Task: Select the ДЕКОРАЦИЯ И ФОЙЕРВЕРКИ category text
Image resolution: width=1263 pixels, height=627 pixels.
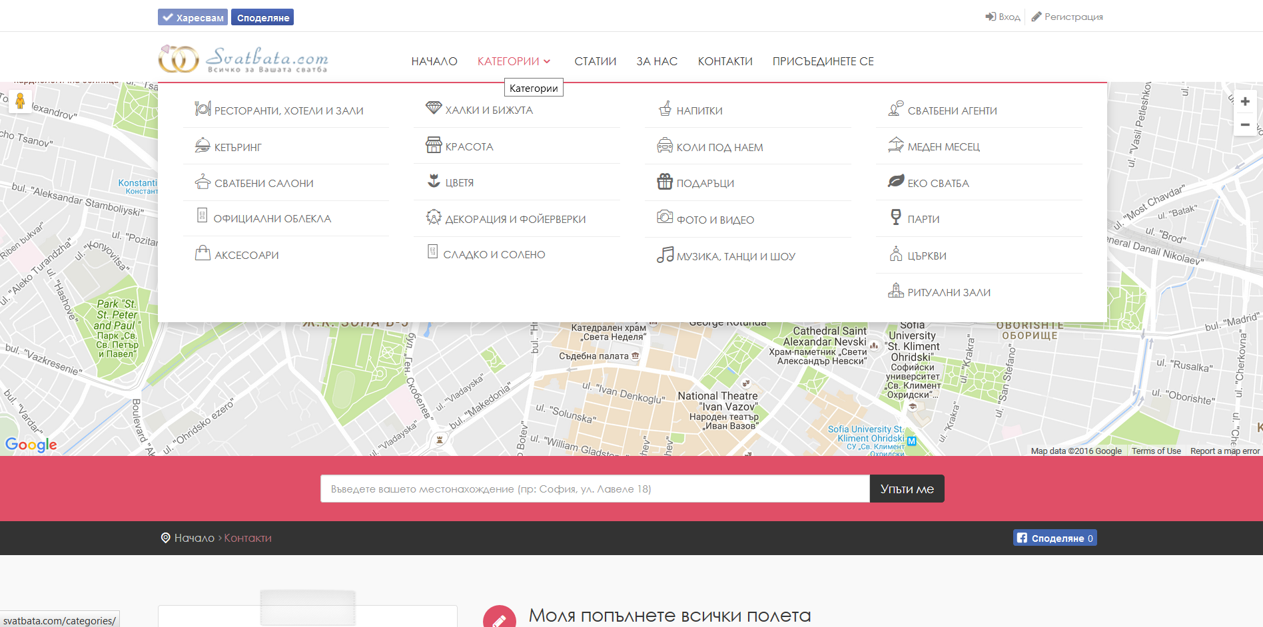Action: [x=516, y=219]
